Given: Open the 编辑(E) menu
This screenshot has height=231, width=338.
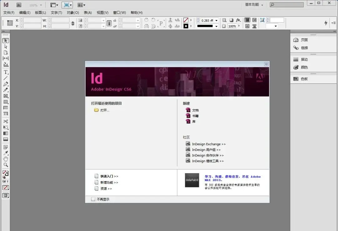Looking at the screenshot, I should pos(25,13).
